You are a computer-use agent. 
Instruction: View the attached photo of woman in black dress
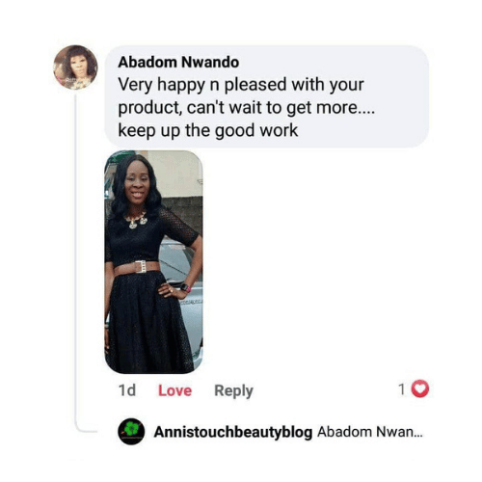tap(153, 261)
